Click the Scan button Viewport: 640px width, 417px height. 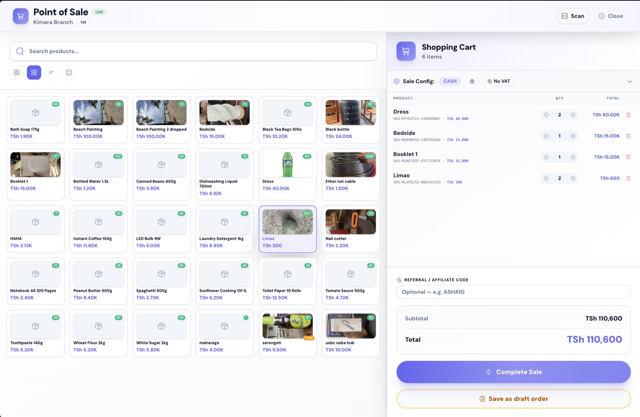pyautogui.click(x=572, y=16)
